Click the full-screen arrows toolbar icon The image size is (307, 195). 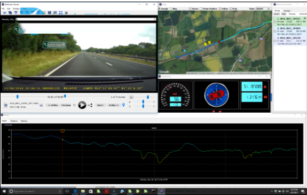(61, 13)
